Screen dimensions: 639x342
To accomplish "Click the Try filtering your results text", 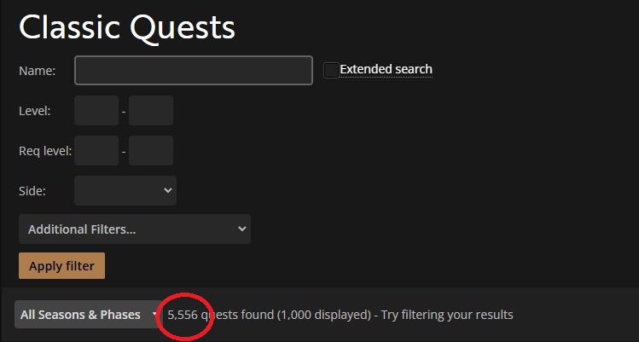I will pos(447,315).
